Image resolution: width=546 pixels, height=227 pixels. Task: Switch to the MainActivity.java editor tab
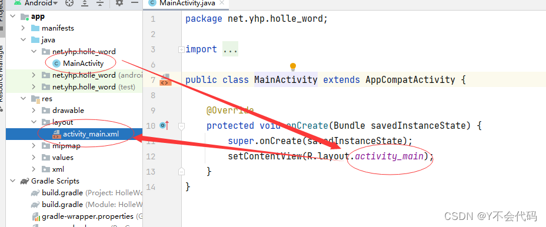point(187,4)
